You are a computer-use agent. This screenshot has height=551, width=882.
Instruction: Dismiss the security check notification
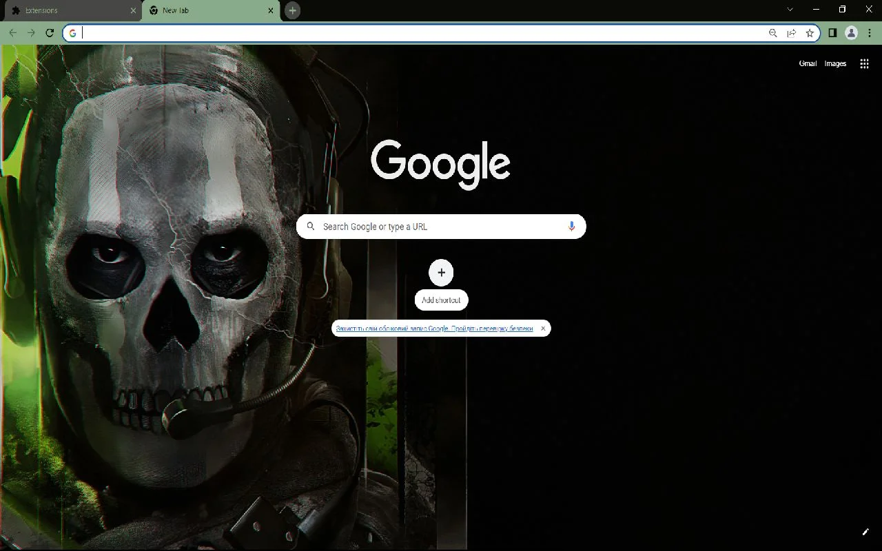543,329
